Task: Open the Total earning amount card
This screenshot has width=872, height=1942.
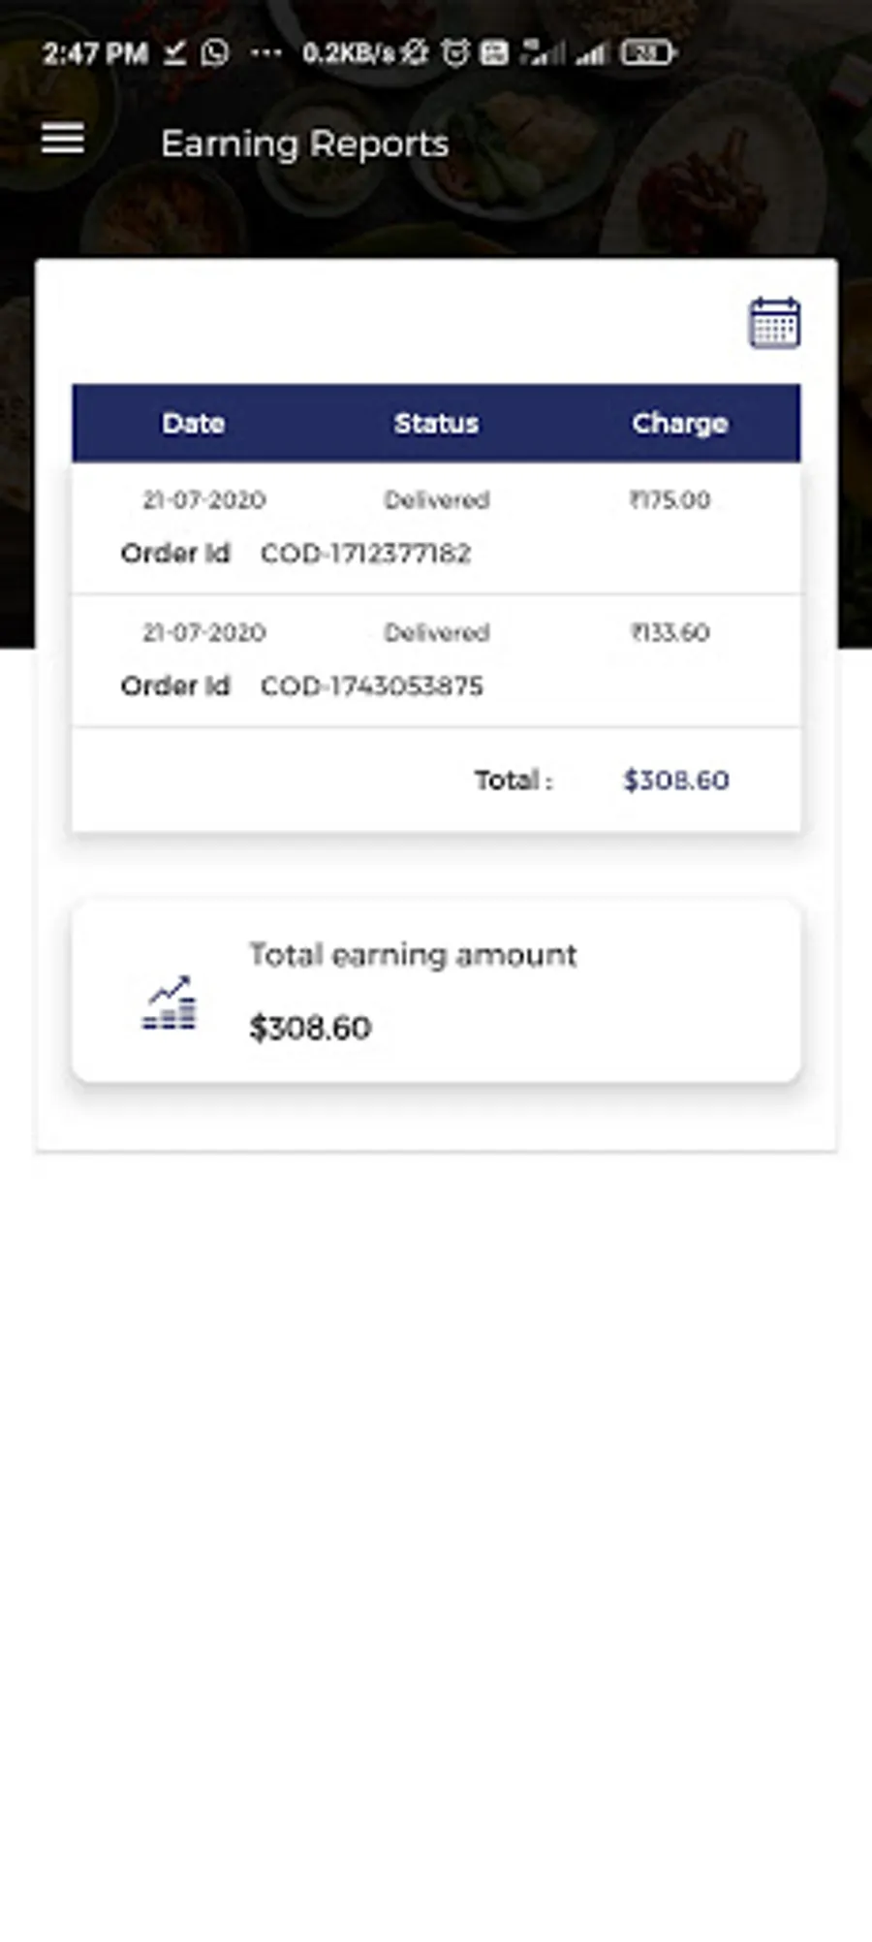Action: (x=436, y=991)
